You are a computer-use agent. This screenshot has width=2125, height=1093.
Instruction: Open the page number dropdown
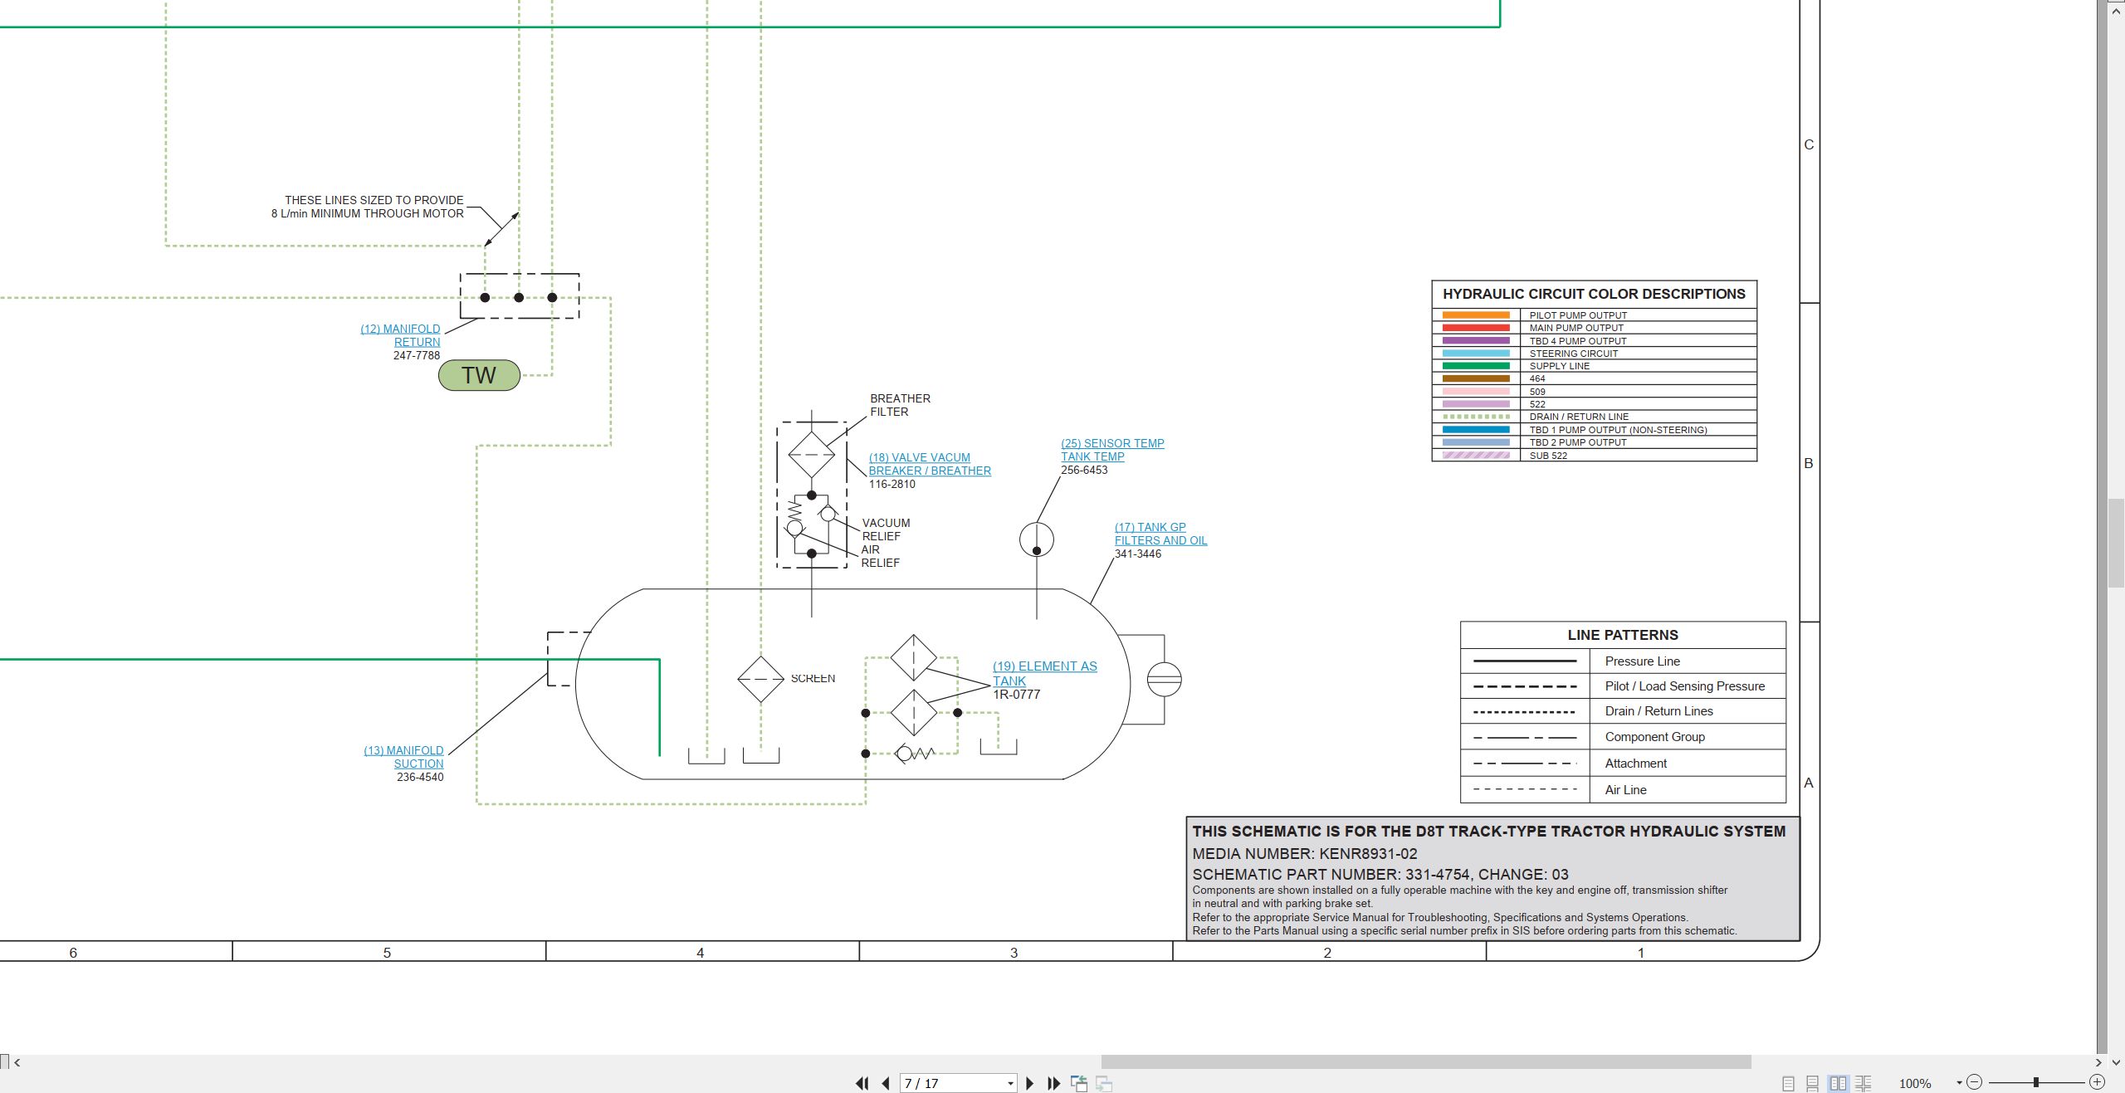1010,1083
